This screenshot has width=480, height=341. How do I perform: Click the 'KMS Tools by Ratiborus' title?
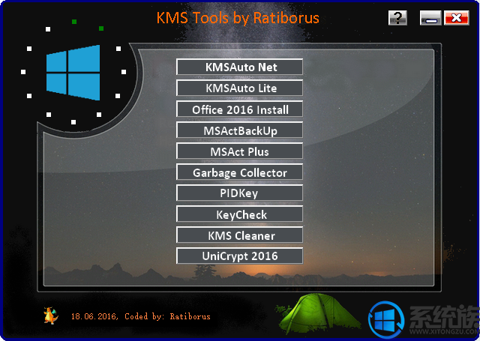coord(238,18)
